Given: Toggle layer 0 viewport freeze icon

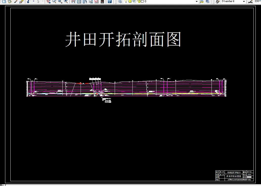Looking at the screenshot, I should [134, 1].
